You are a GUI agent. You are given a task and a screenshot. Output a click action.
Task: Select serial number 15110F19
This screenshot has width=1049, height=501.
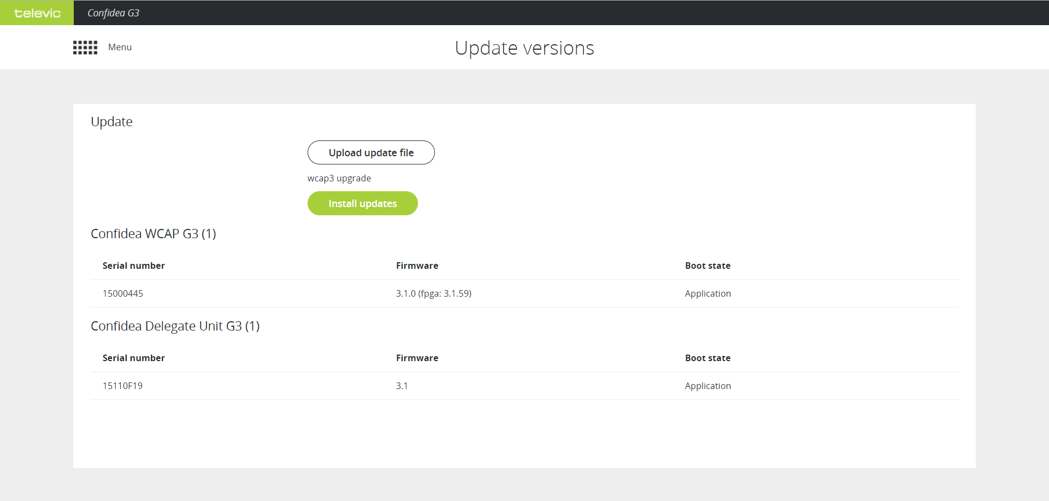click(x=122, y=386)
